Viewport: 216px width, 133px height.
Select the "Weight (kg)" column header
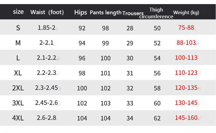click(186, 12)
